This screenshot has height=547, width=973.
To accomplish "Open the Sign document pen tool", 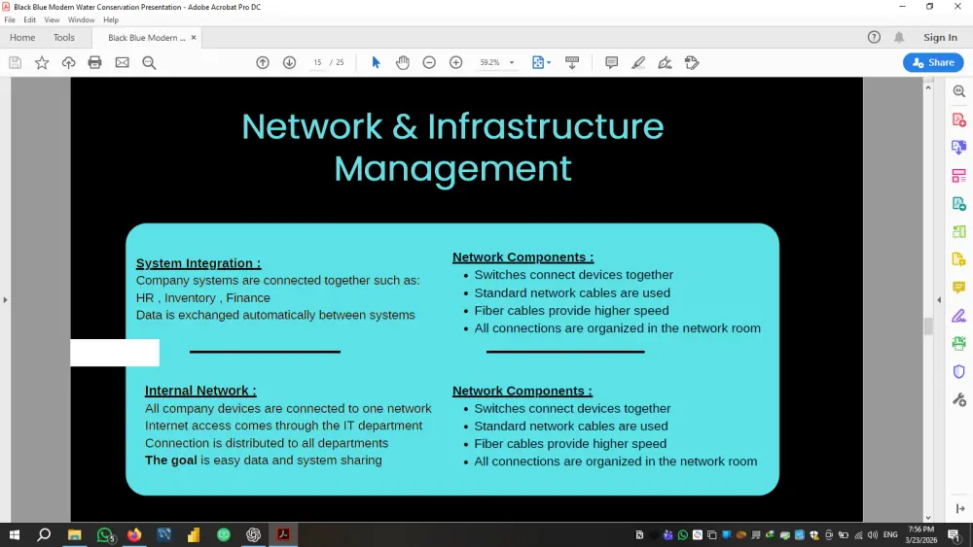I will coord(665,62).
